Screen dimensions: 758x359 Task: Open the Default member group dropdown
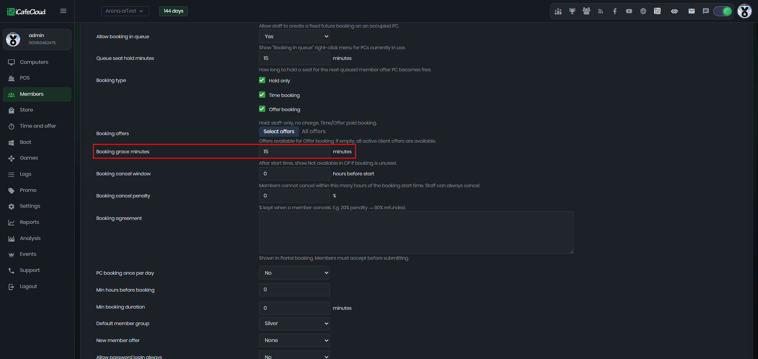294,324
